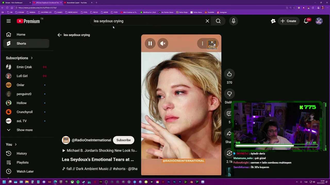Open Onlar subscription channel
Image resolution: width=330 pixels, height=185 pixels.
point(26,85)
